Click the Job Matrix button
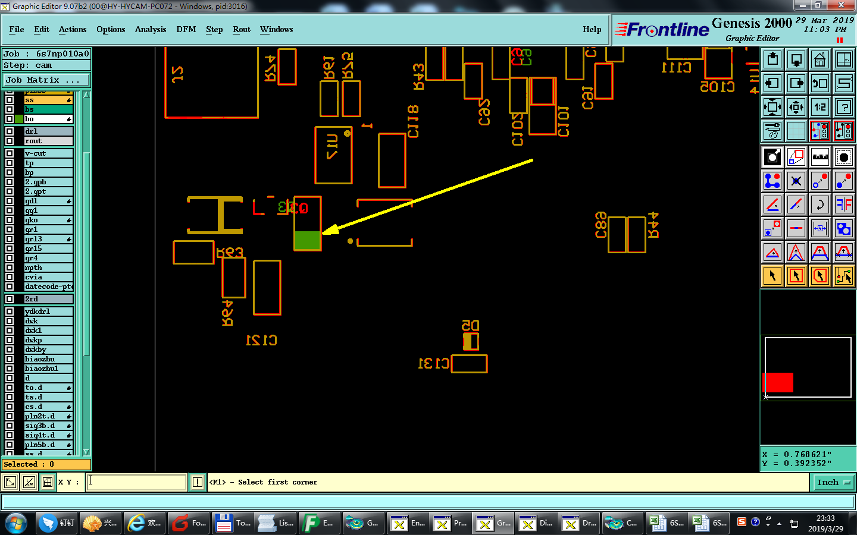The width and height of the screenshot is (857, 535). 46,80
